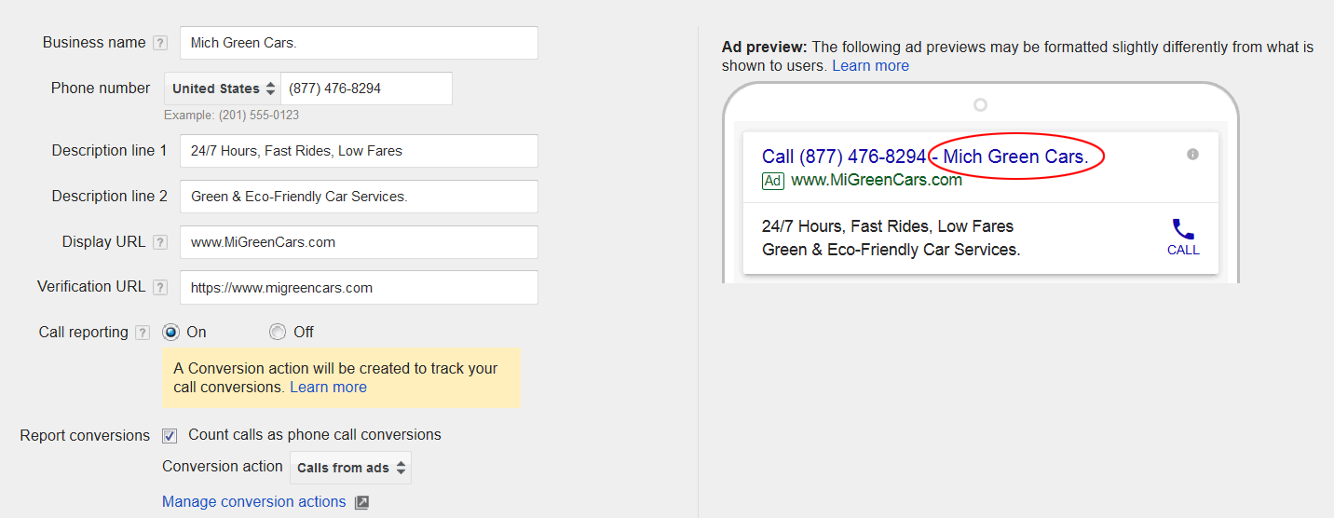Image resolution: width=1334 pixels, height=518 pixels.
Task: Click Learn more next to Ad preview
Action: tap(870, 66)
